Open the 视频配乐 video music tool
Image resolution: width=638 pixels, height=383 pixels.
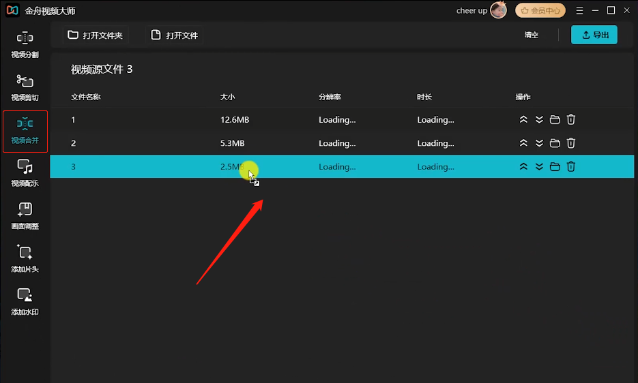(25, 173)
